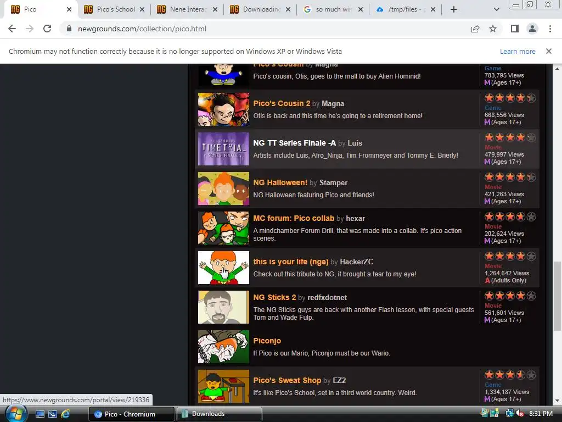This screenshot has width=562, height=422.
Task: Close the Pico's School tab
Action: point(142,9)
